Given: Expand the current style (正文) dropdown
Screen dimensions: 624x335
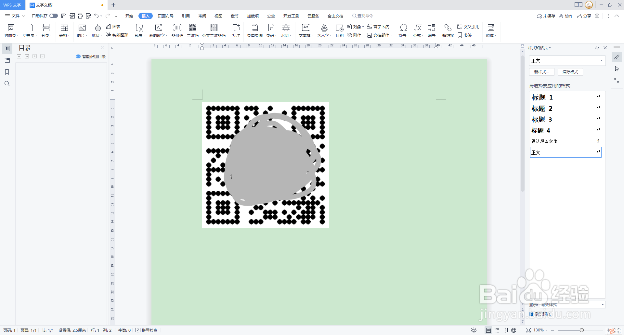Looking at the screenshot, I should (x=602, y=60).
